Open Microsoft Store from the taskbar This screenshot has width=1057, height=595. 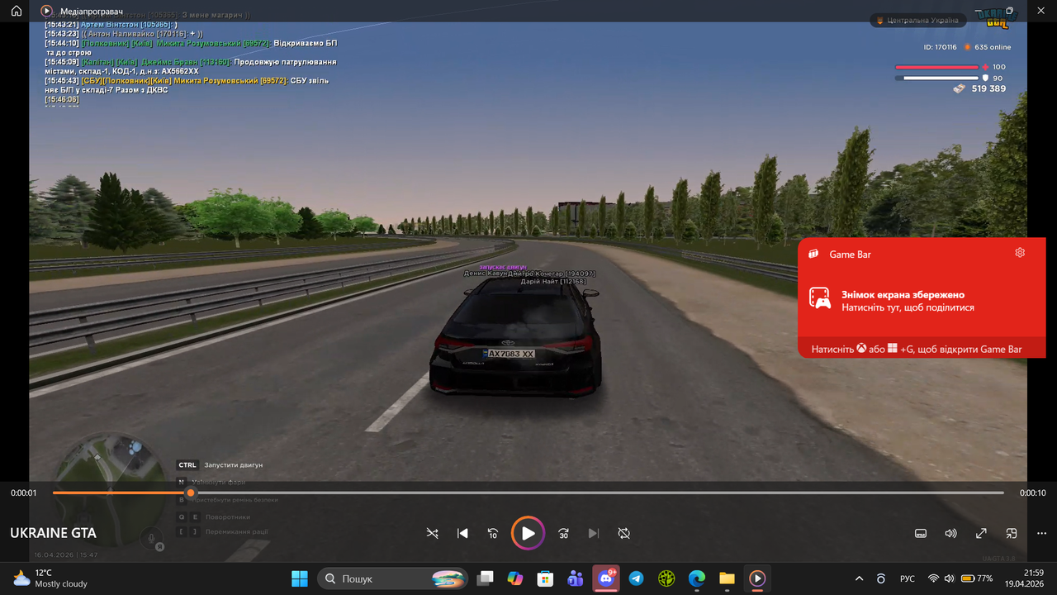tap(545, 578)
